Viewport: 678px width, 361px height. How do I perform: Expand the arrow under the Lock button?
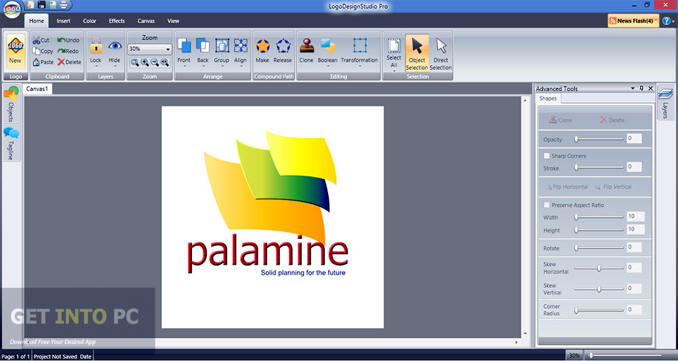[96, 66]
